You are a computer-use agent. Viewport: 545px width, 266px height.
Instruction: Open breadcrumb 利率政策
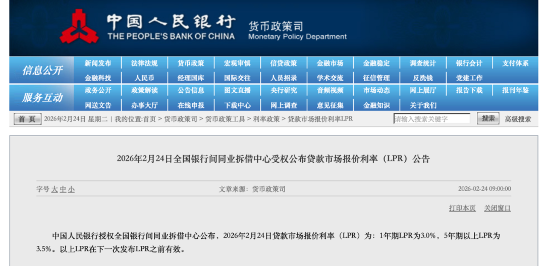[266, 119]
